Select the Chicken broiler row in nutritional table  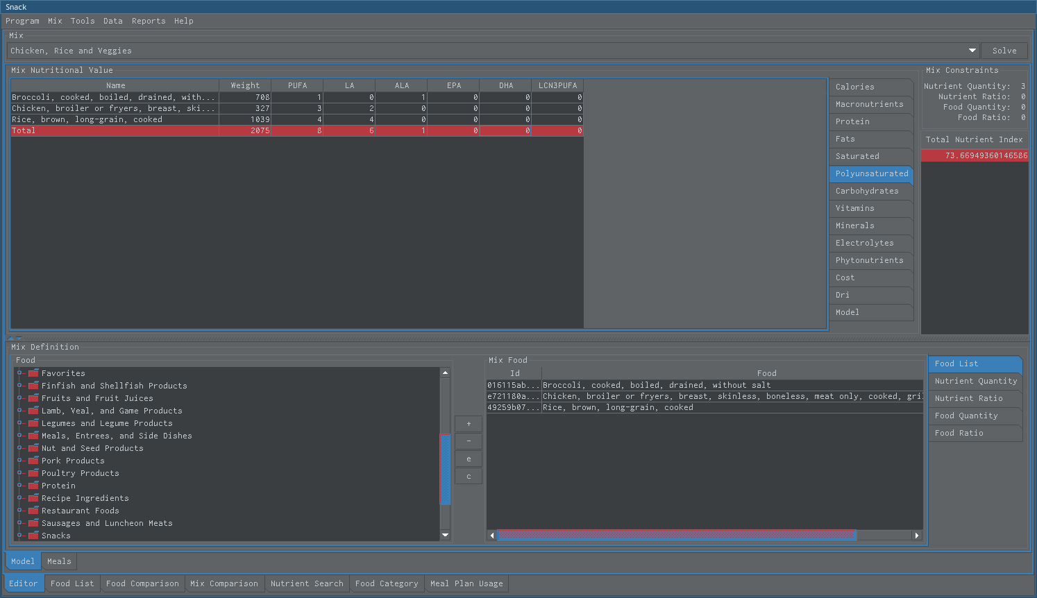[x=297, y=108]
